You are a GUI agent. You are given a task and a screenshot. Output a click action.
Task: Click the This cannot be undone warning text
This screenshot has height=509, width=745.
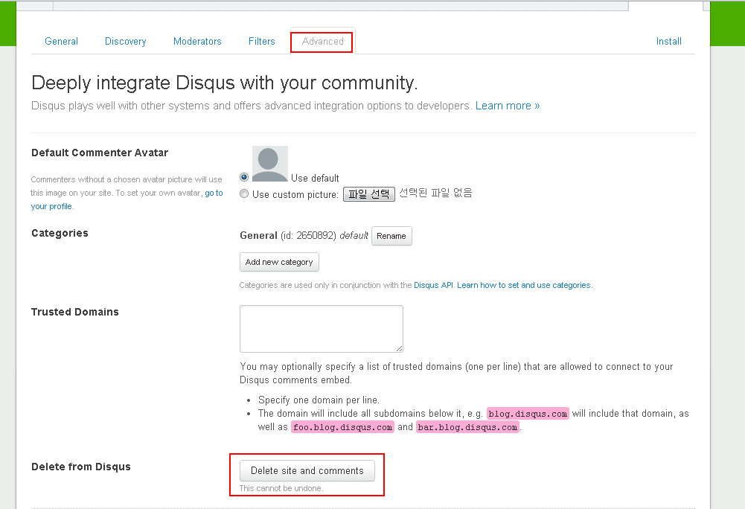281,488
